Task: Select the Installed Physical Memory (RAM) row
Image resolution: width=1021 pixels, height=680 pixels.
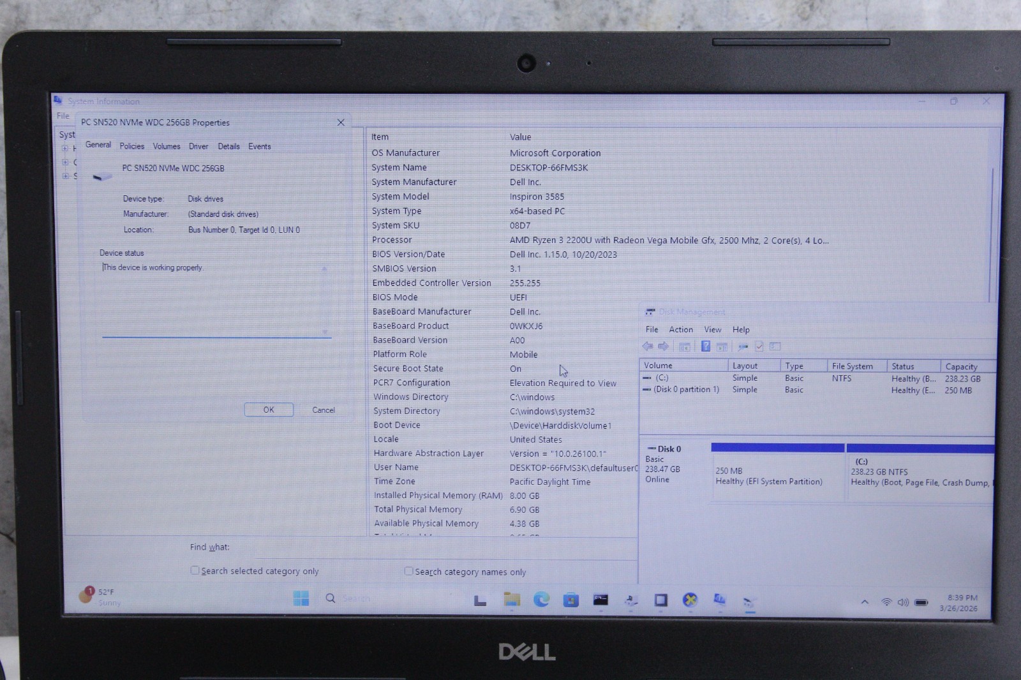Action: 458,495
